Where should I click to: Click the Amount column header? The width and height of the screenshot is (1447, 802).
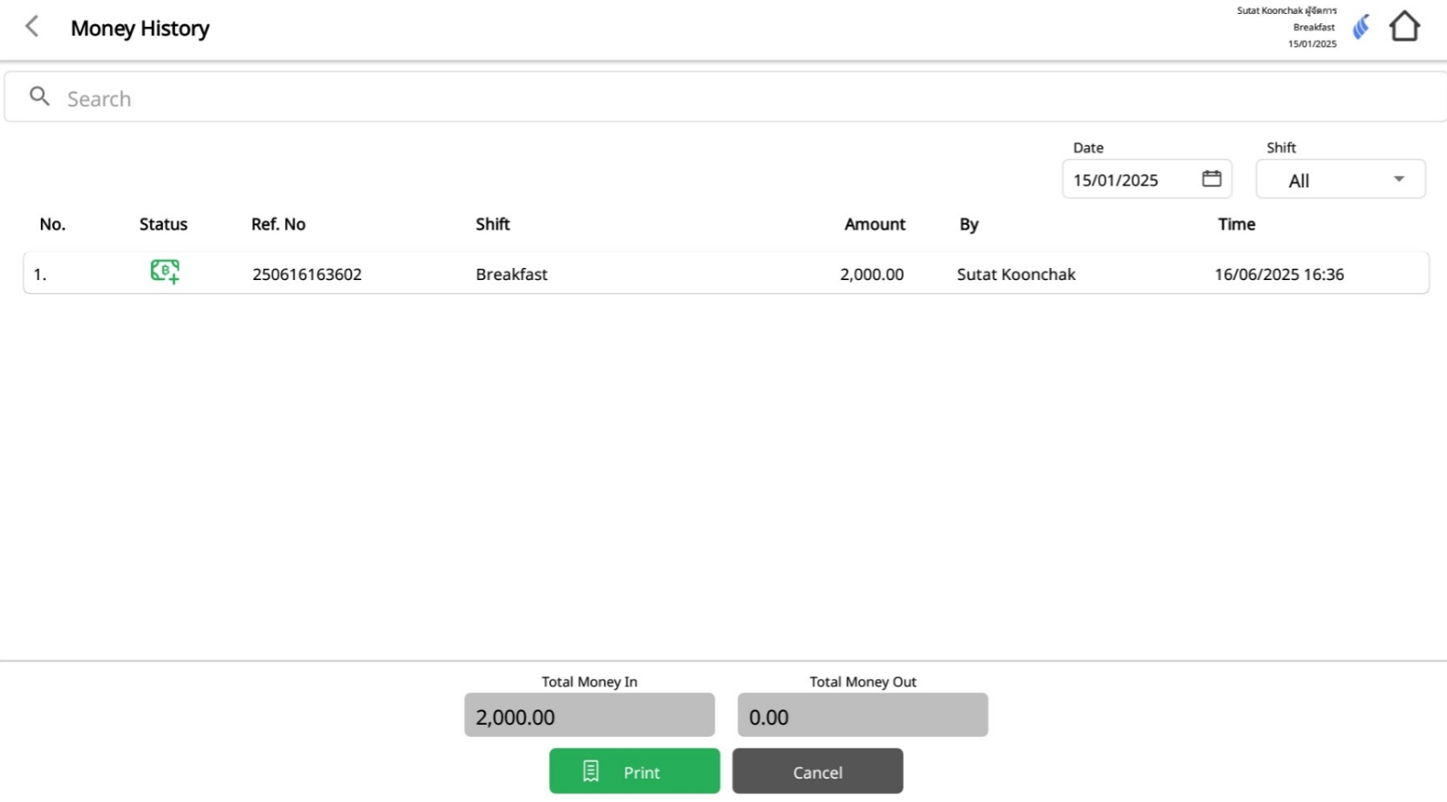pyautogui.click(x=874, y=225)
